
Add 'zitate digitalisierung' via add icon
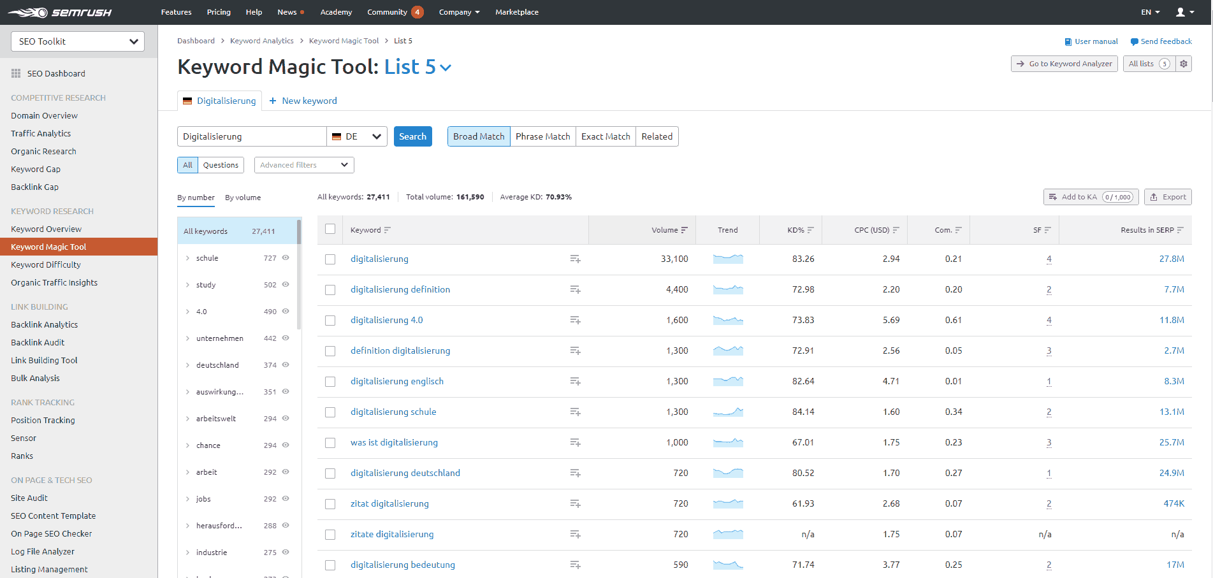(x=575, y=534)
